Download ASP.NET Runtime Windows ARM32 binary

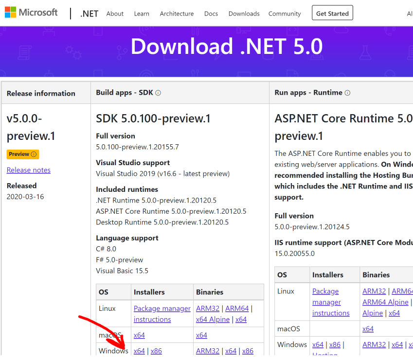(x=374, y=345)
